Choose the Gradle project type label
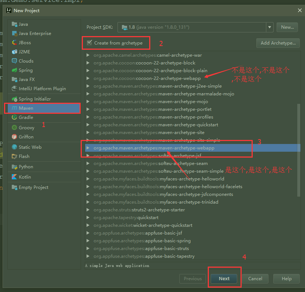This screenshot has width=305, height=292. coord(26,117)
